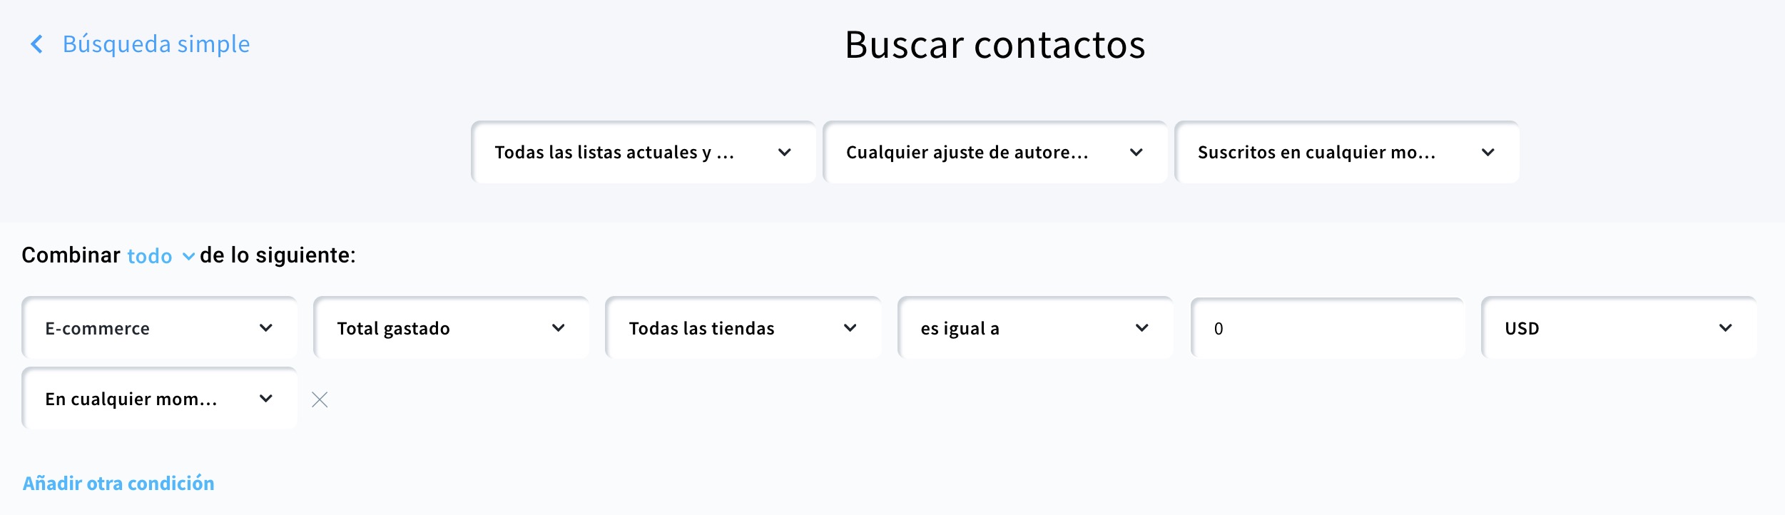Image resolution: width=1785 pixels, height=515 pixels.
Task: Open the Cualquier ajuste de autore... dropdown
Action: (995, 152)
